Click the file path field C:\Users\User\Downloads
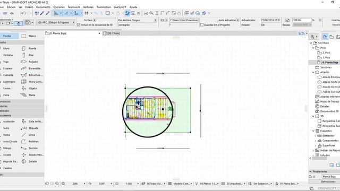Viewport: 340px width, 191px height. 183,20
